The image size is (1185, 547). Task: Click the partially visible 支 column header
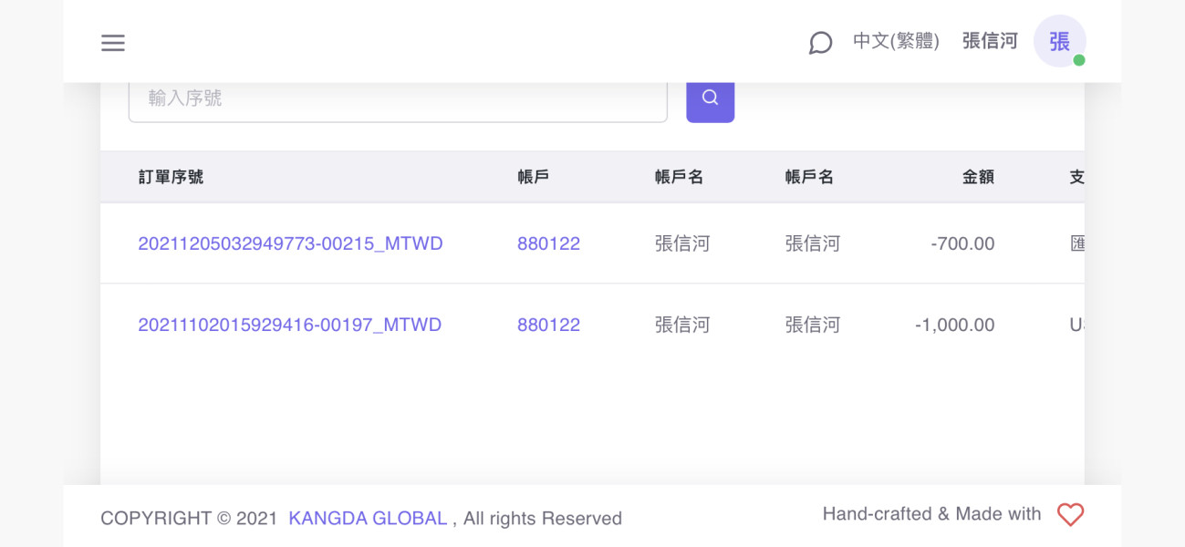(1076, 177)
